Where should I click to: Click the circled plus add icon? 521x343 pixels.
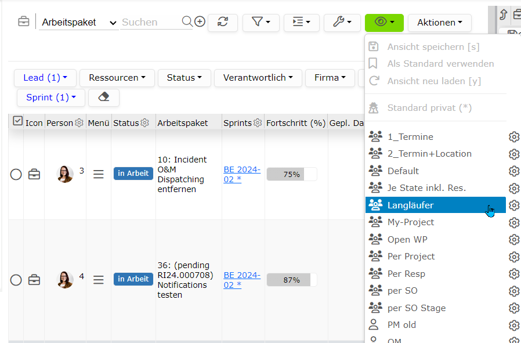click(x=200, y=21)
